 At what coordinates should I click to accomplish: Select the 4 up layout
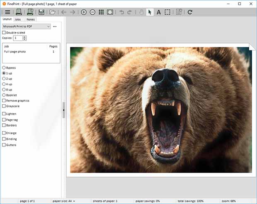4,84
